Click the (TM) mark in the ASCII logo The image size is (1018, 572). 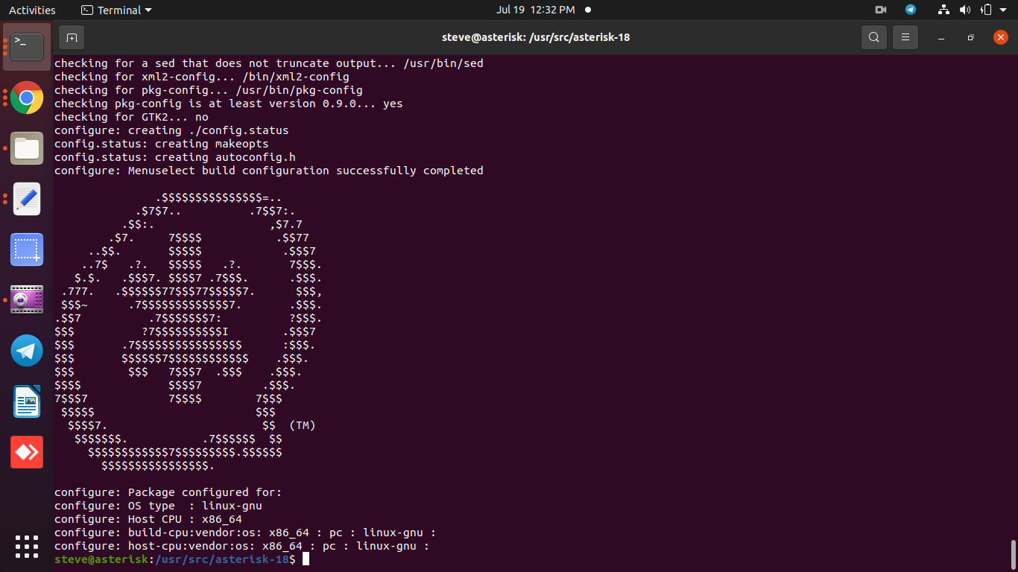click(x=302, y=425)
